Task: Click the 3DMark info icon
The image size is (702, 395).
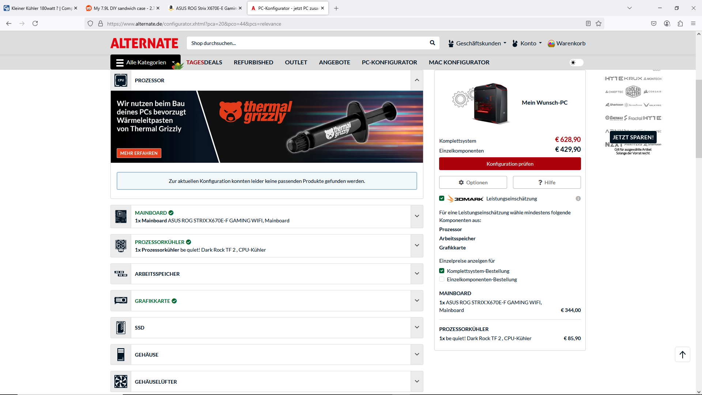Action: click(578, 199)
